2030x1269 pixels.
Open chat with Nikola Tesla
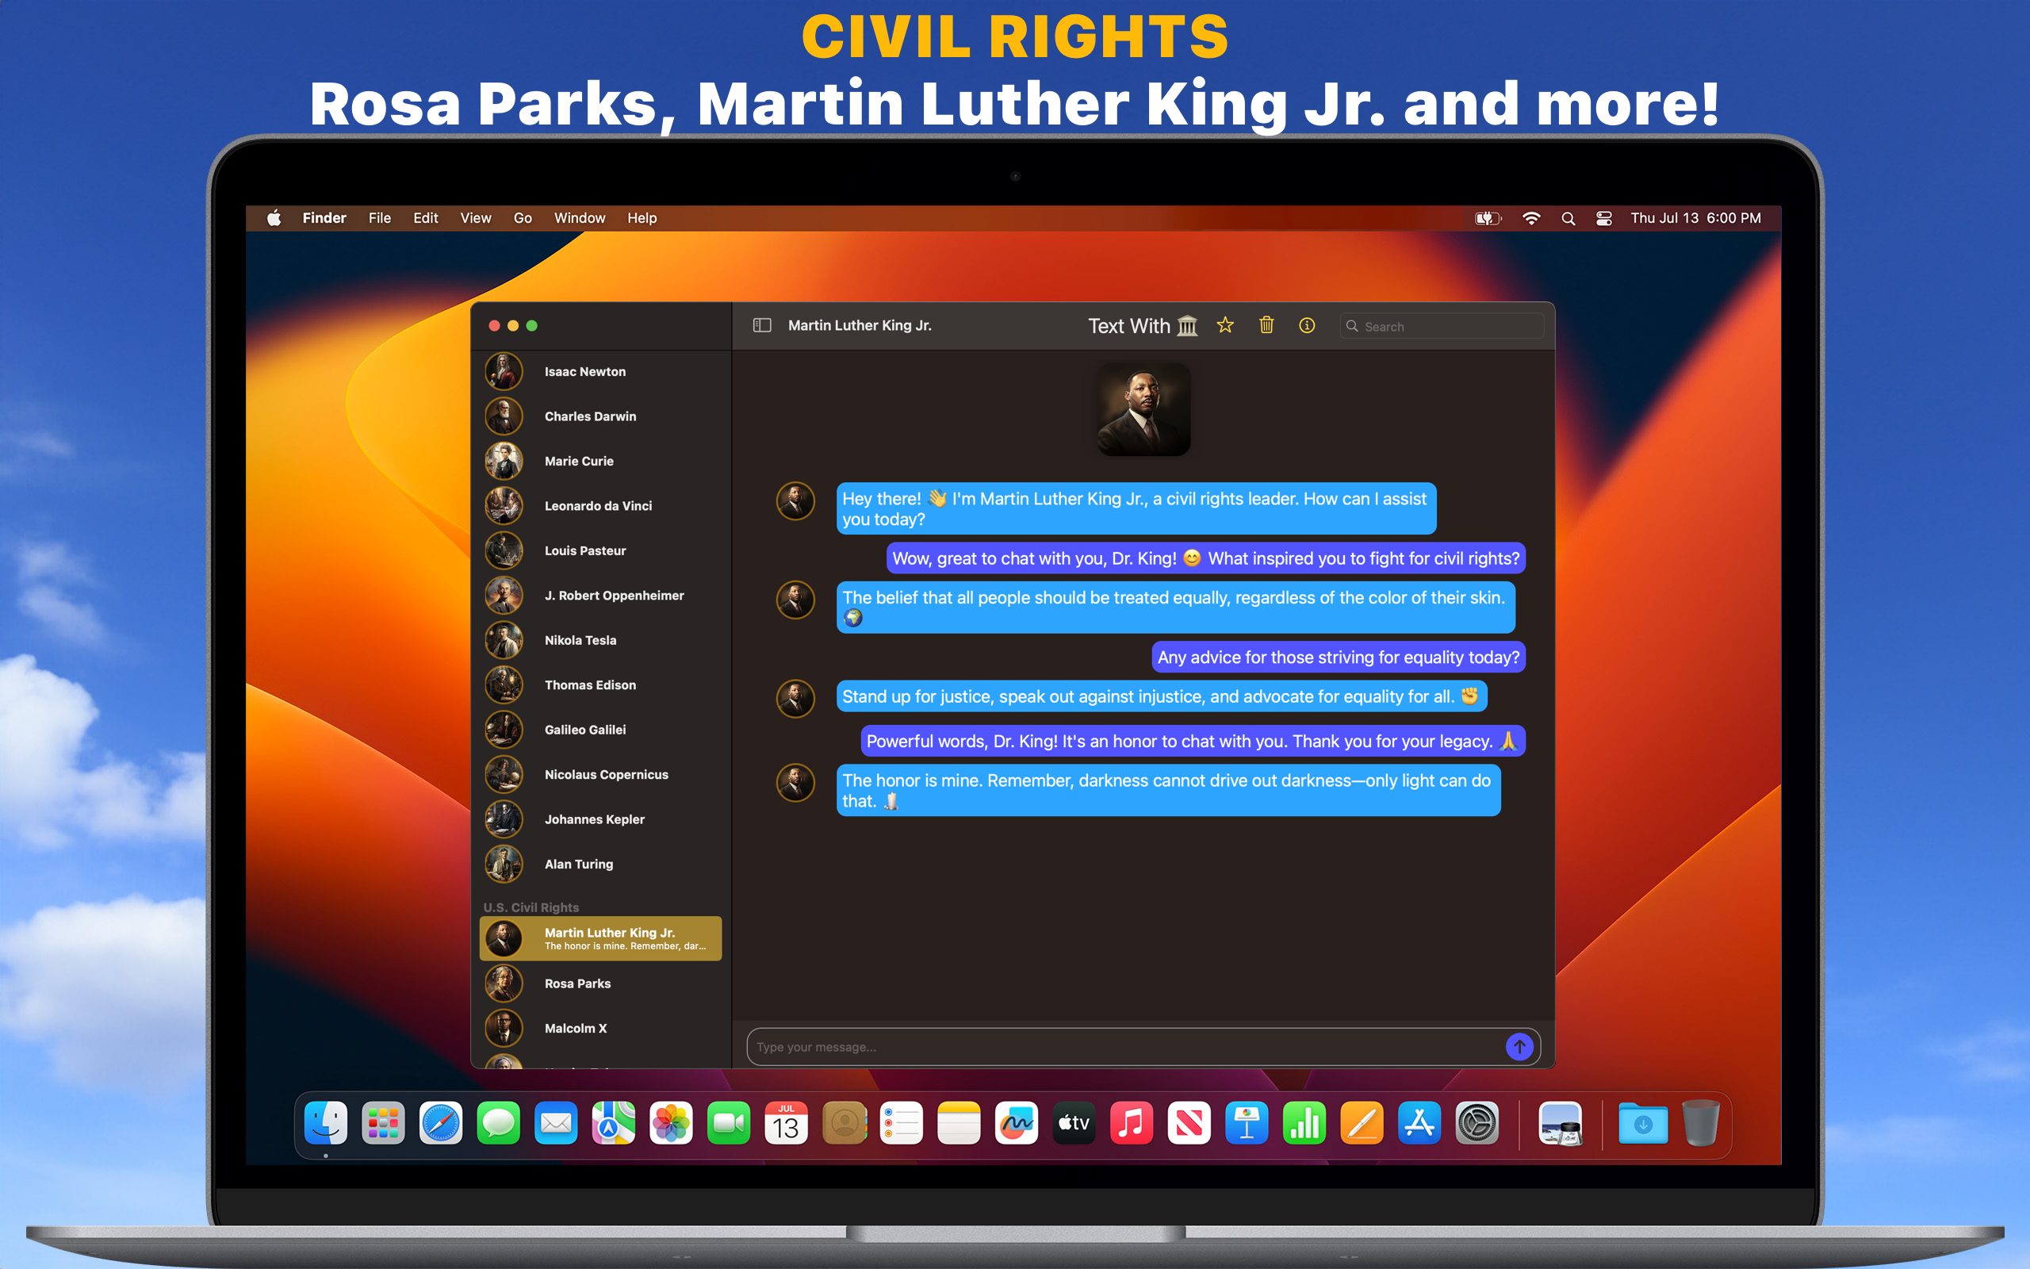pyautogui.click(x=580, y=640)
